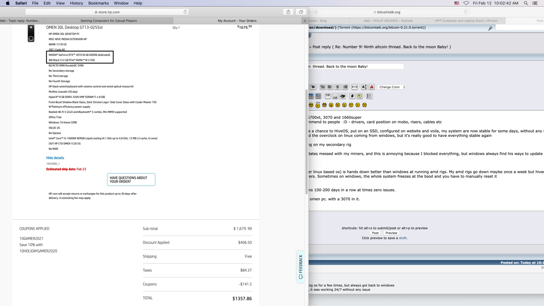
Task: Apply superscript formatting
Action: click(328, 96)
